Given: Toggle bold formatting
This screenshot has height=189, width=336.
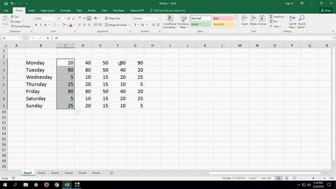Looking at the screenshot, I should (x=36, y=25).
